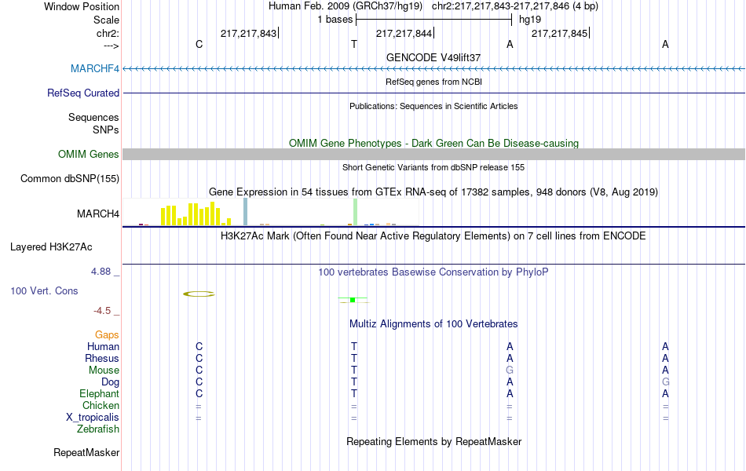Click the orange Gaps label
Screen dimensions: 746x471
[107, 335]
